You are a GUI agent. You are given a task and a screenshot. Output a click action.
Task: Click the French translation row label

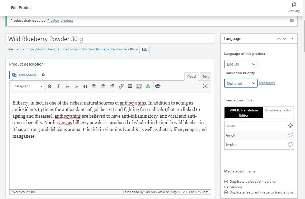click(x=230, y=136)
